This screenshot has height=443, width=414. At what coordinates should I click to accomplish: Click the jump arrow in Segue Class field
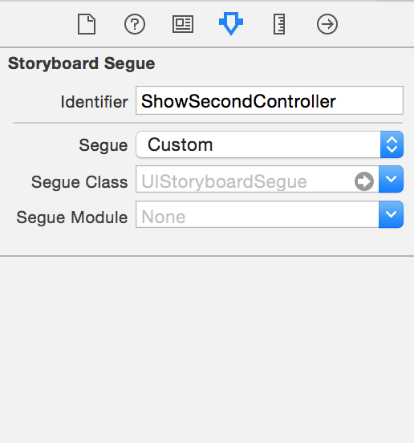(364, 181)
